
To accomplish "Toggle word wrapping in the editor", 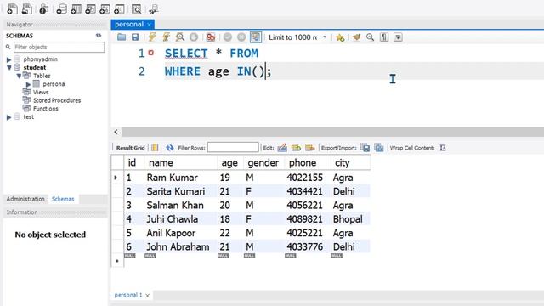I will pyautogui.click(x=398, y=37).
